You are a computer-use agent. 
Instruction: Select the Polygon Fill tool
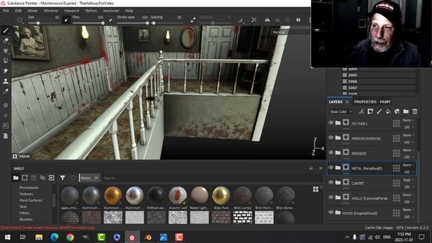click(5, 61)
